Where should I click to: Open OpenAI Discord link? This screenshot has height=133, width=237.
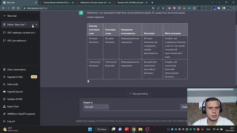point(20,92)
